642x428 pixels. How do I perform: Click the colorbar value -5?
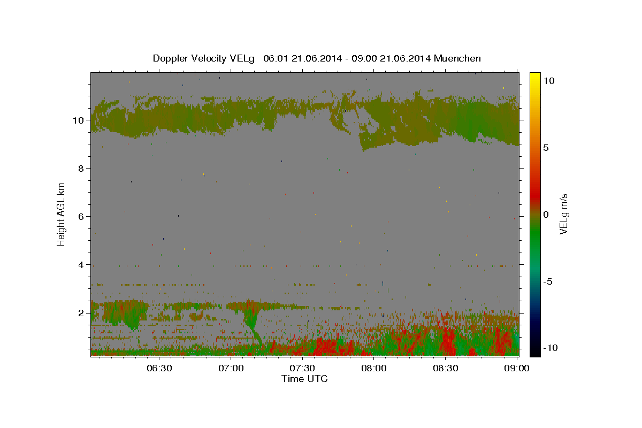[x=548, y=281]
